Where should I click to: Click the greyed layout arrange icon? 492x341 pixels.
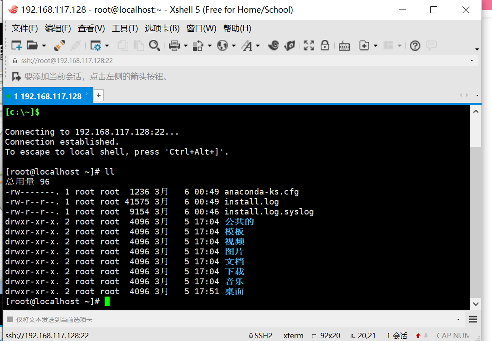pos(388,45)
